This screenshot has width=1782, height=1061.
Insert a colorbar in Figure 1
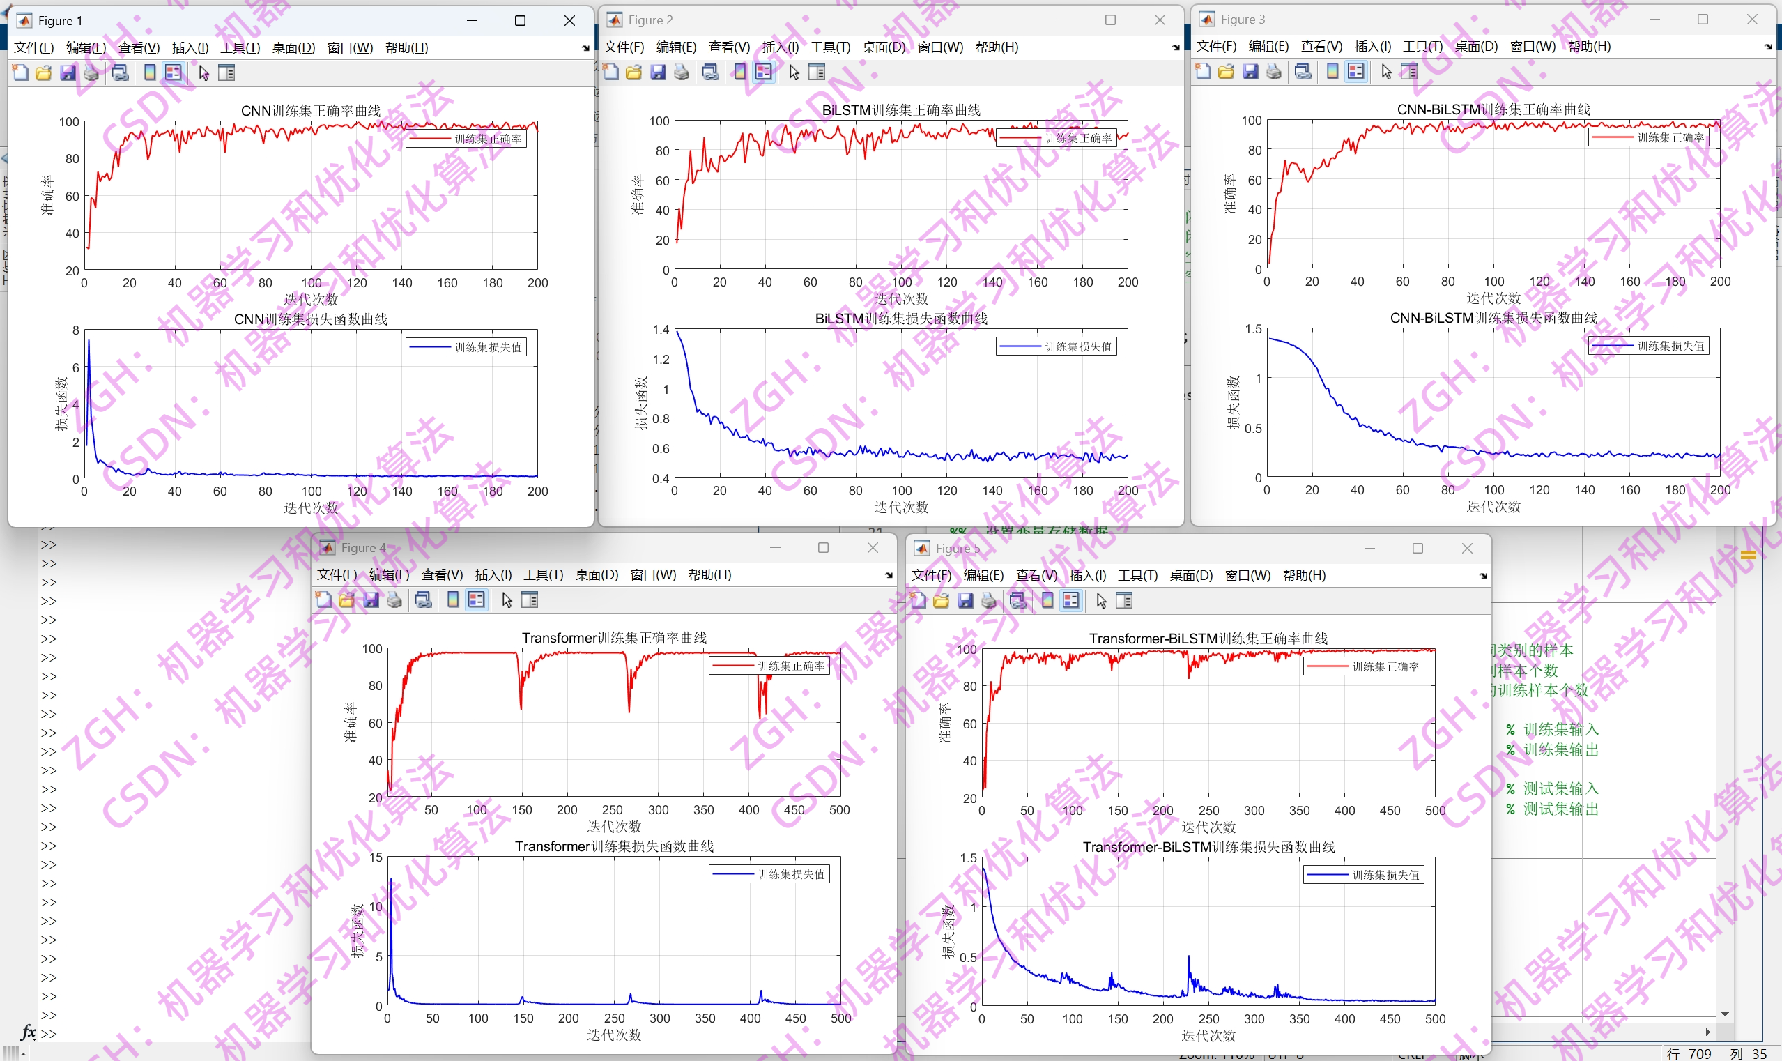coord(149,72)
